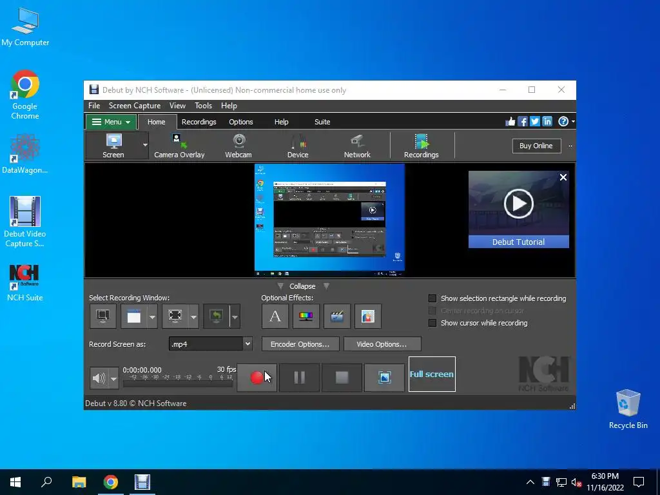Select Network camera source
This screenshot has width=660, height=495.
coord(357,146)
